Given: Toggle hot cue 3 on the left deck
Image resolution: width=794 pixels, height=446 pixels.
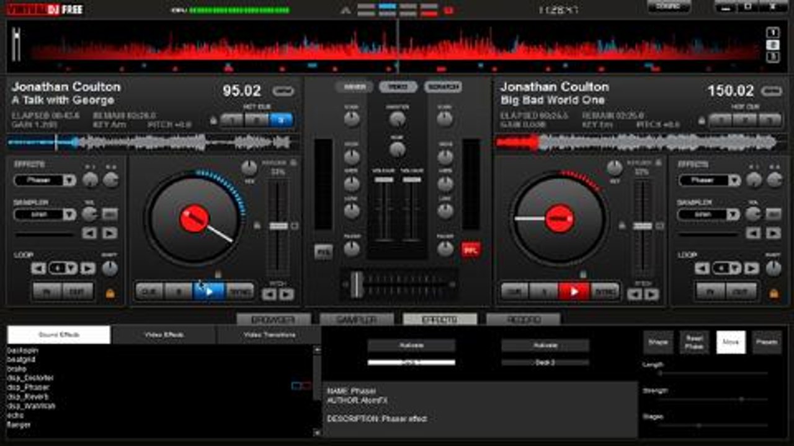Looking at the screenshot, I should pyautogui.click(x=281, y=120).
